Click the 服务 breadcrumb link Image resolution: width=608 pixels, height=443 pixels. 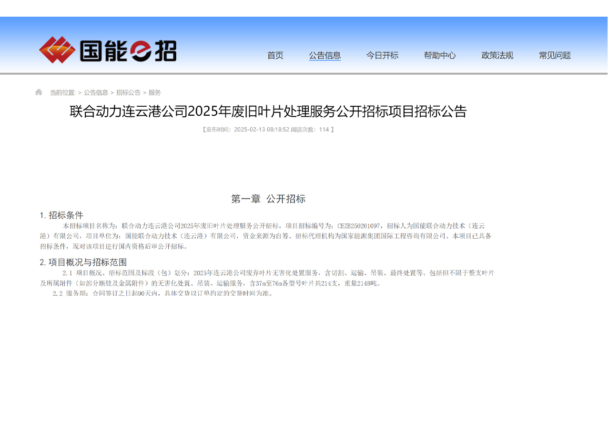(155, 92)
